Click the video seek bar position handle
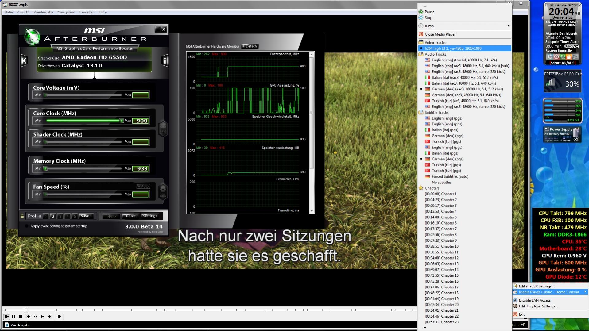589x331 pixels. tap(26, 310)
